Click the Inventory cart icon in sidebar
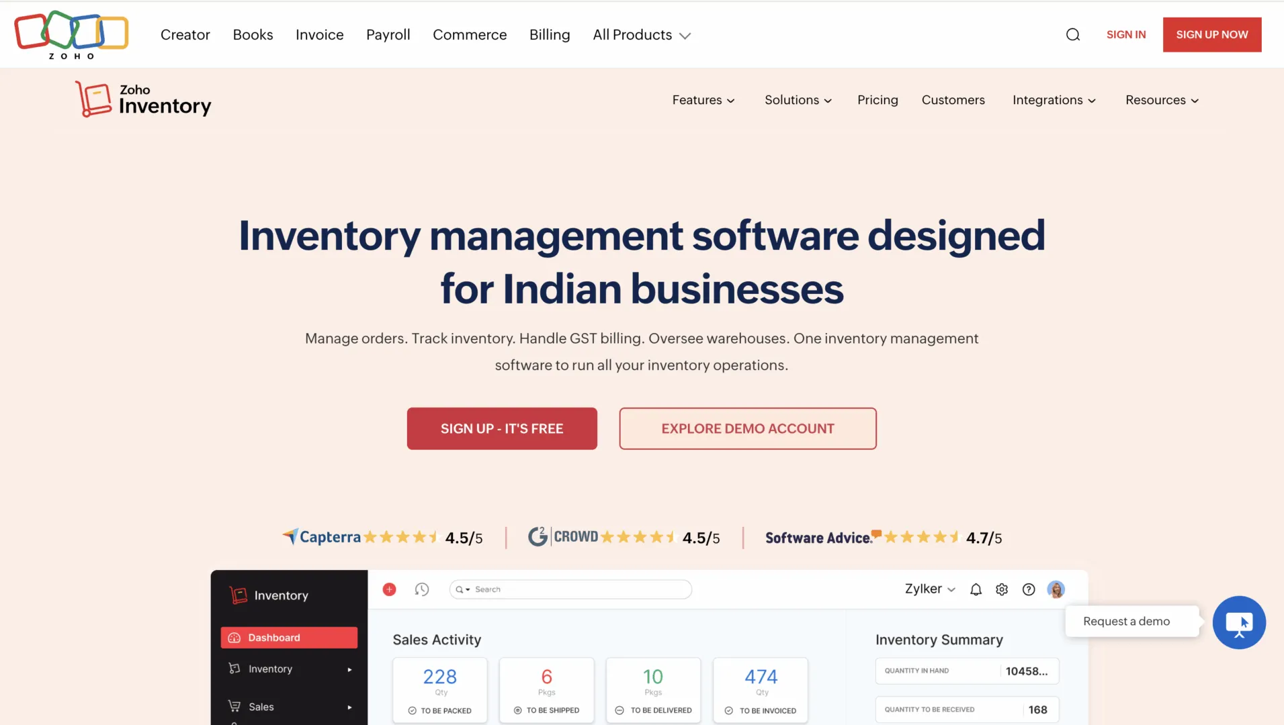 [234, 669]
